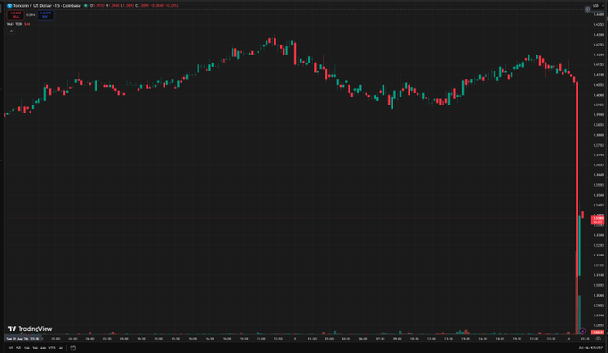The height and width of the screenshot is (353, 608).
Task: Click the red SELL price button
Action: (x=15, y=14)
